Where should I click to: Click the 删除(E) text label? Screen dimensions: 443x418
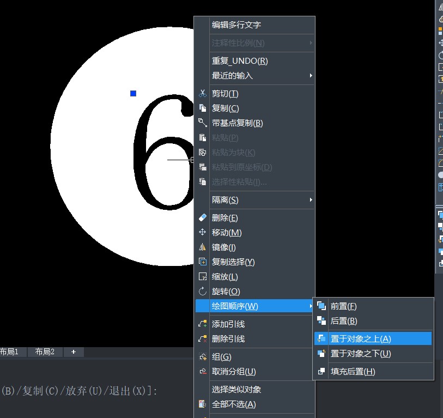point(225,218)
